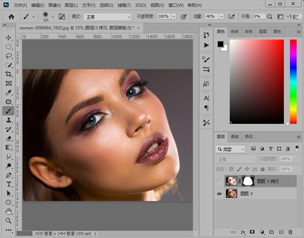The height and width of the screenshot is (238, 304).
Task: Select the Eyedropper tool
Action: pos(9,92)
